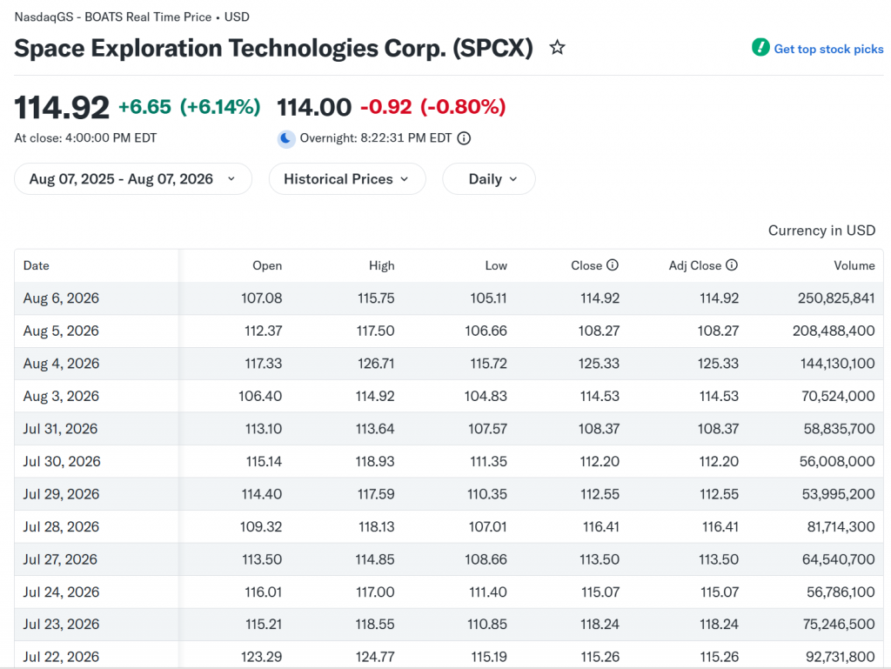
Task: Open the Daily frequency dropdown
Action: 489,179
